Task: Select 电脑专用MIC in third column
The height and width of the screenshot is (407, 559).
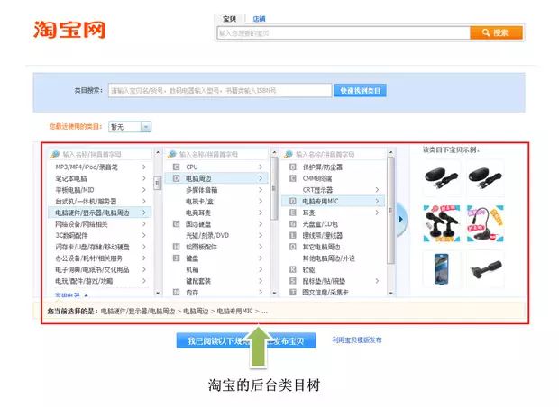Action: click(x=333, y=201)
